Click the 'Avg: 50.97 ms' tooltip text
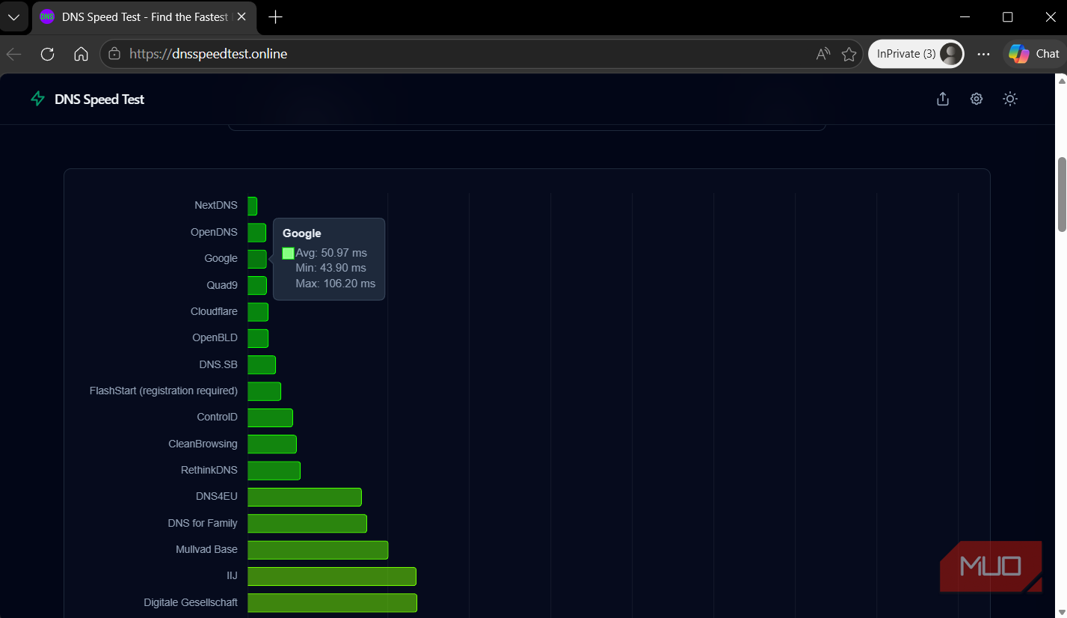1067x618 pixels. pyautogui.click(x=331, y=253)
